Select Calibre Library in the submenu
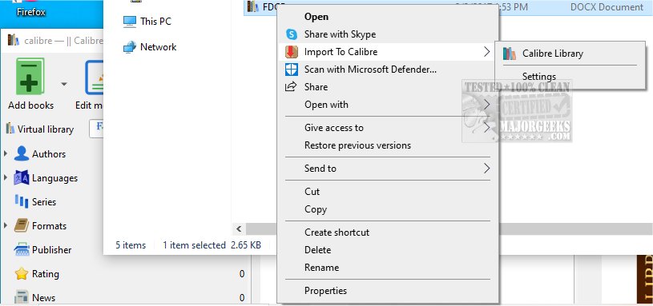The width and height of the screenshot is (653, 306). pos(553,54)
